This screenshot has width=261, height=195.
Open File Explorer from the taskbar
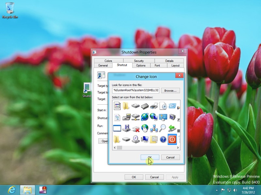pos(27,190)
